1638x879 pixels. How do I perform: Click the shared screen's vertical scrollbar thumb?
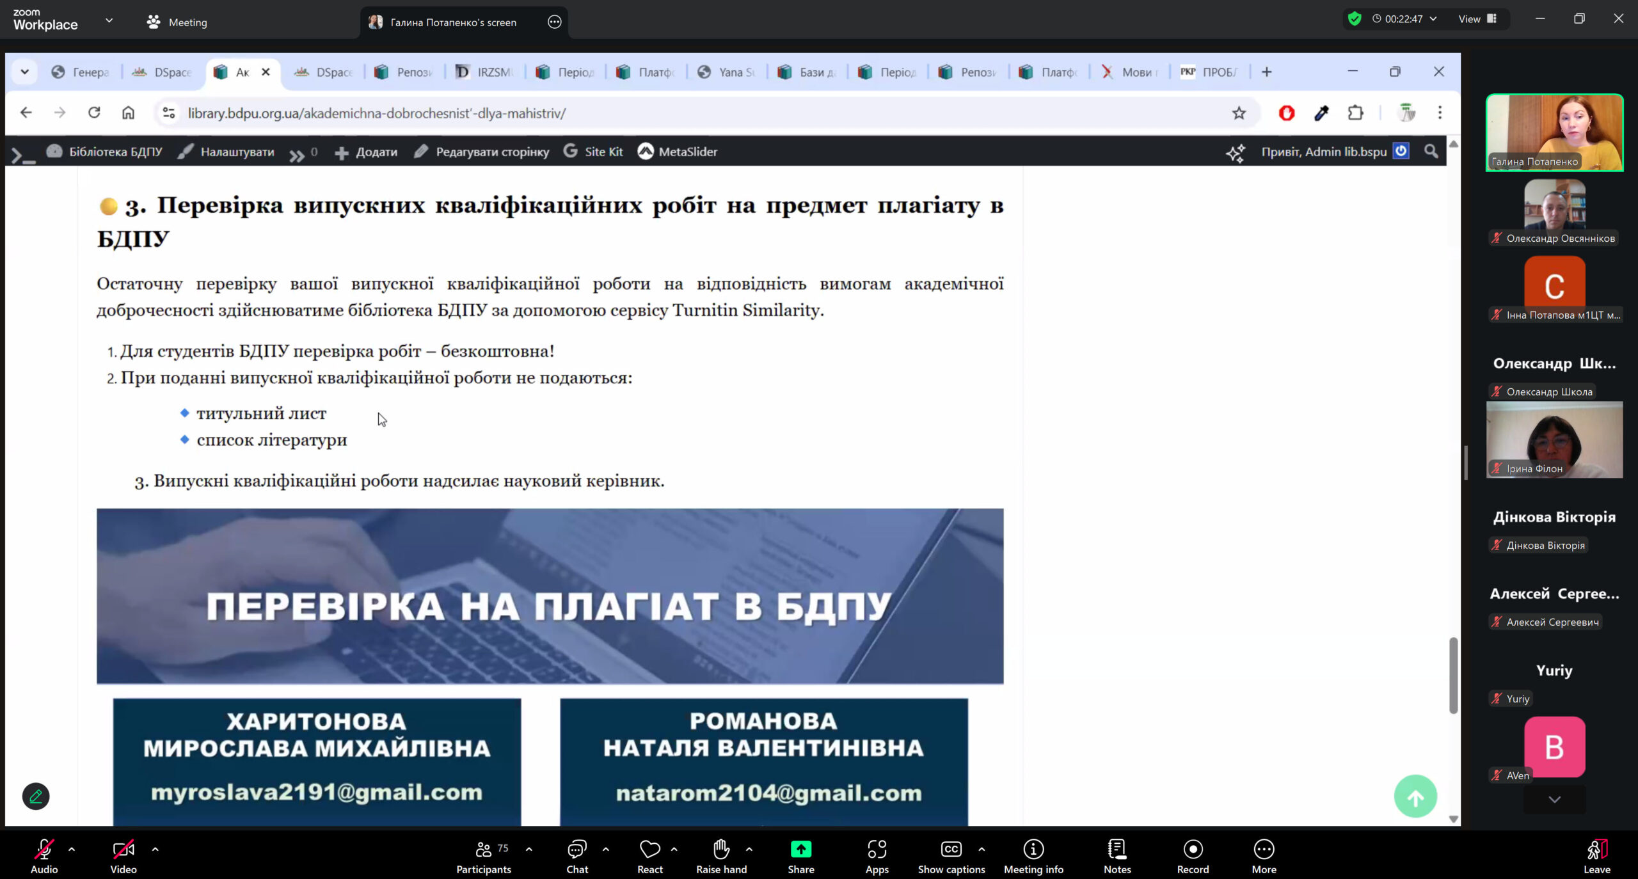1453,675
